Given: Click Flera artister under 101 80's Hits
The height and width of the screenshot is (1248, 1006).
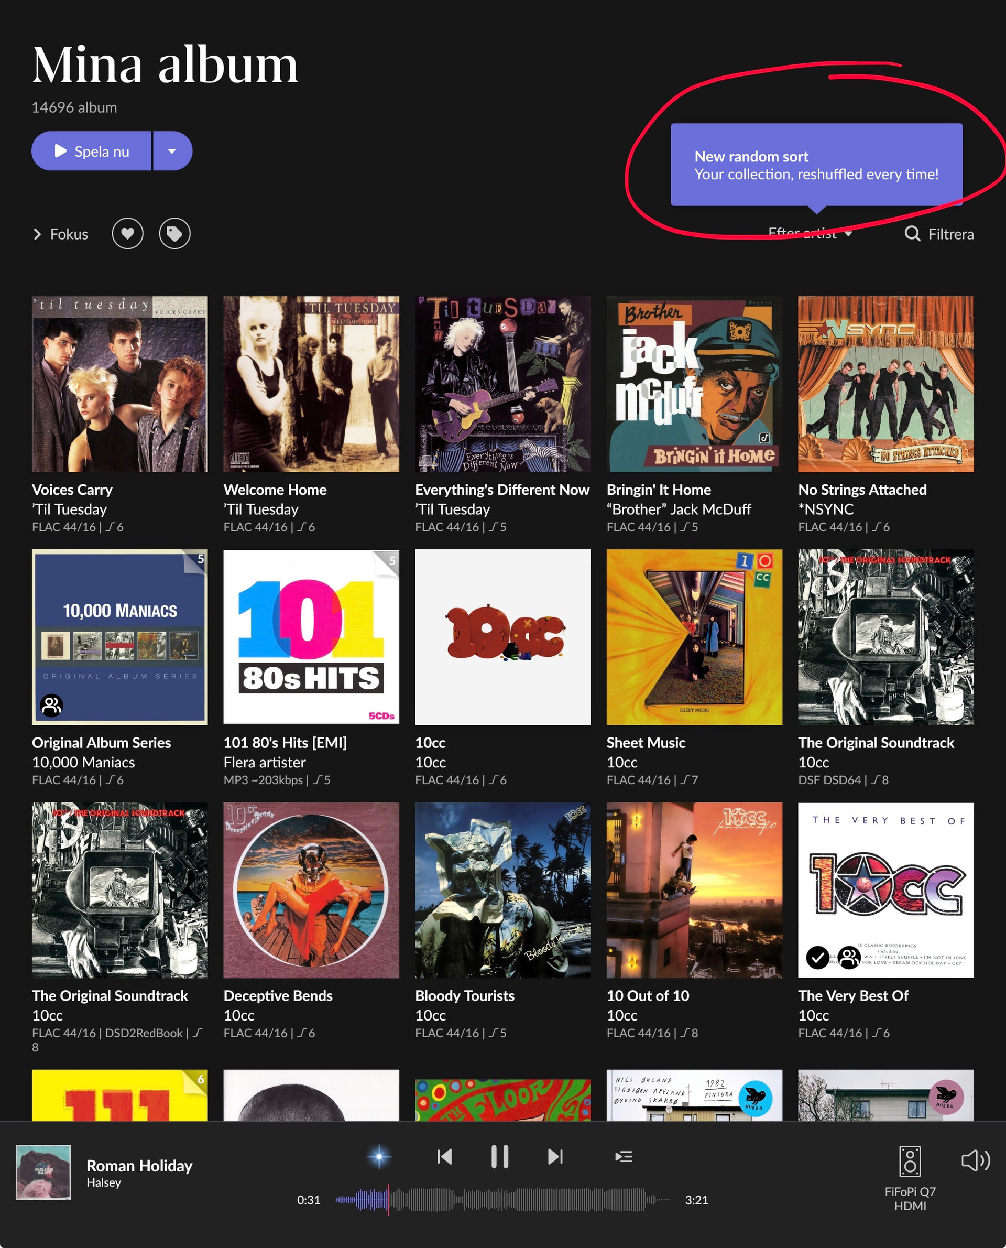Looking at the screenshot, I should tap(265, 762).
